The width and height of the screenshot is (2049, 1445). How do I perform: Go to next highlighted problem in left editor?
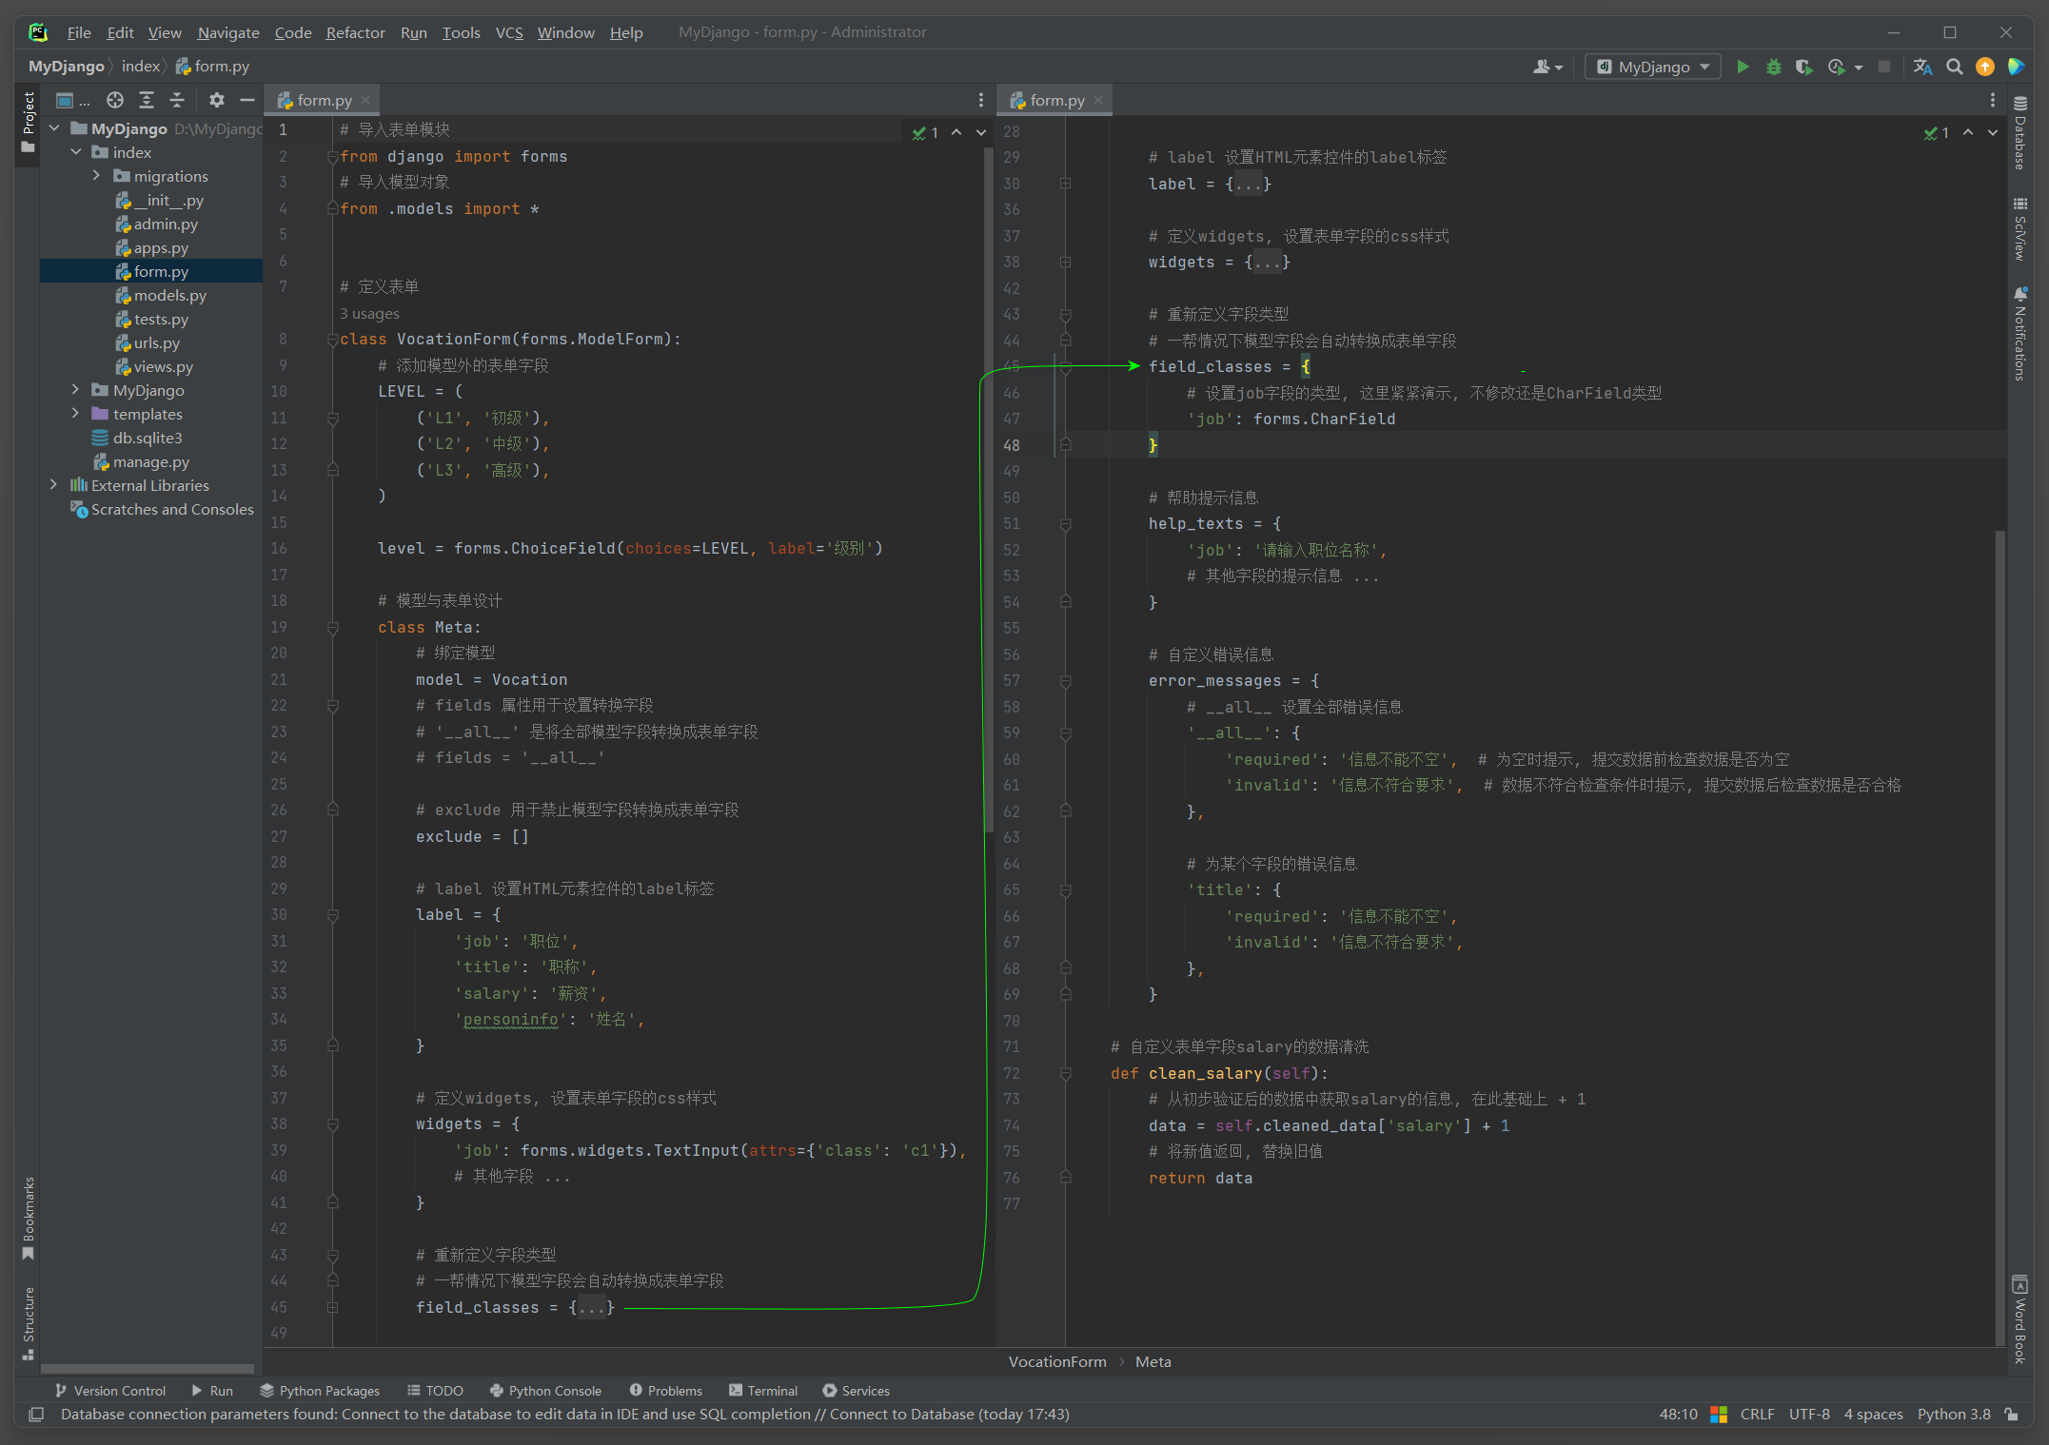(981, 133)
